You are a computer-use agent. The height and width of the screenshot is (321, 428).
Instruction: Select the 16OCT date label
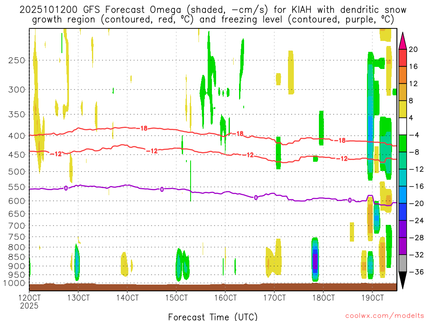tap(225, 297)
